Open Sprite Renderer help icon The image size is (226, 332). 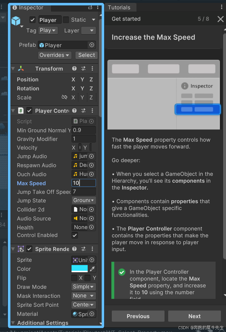coord(74,249)
